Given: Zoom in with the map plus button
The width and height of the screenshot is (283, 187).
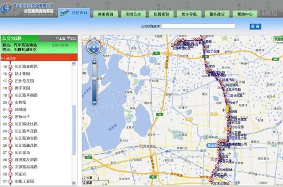Looking at the screenshot, I should pyautogui.click(x=95, y=62).
